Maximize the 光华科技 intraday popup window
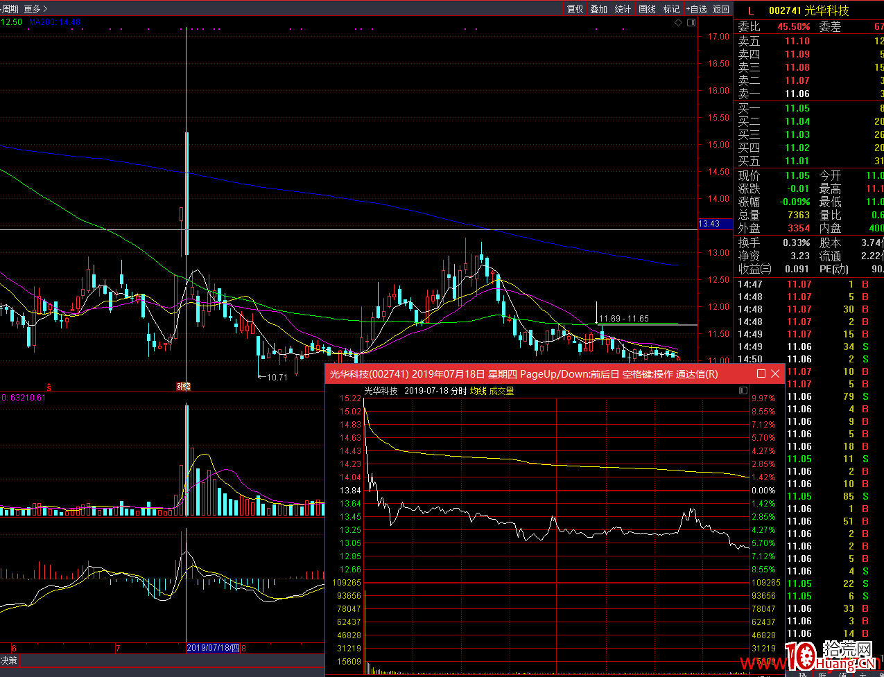Image resolution: width=884 pixels, height=677 pixels. click(x=761, y=373)
